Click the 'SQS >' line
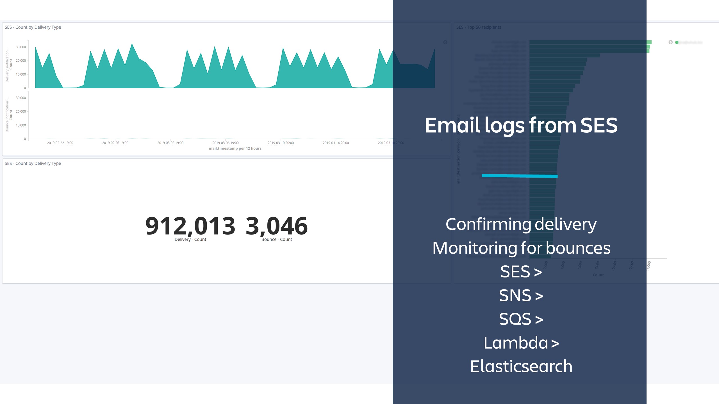The image size is (719, 404). (x=521, y=319)
